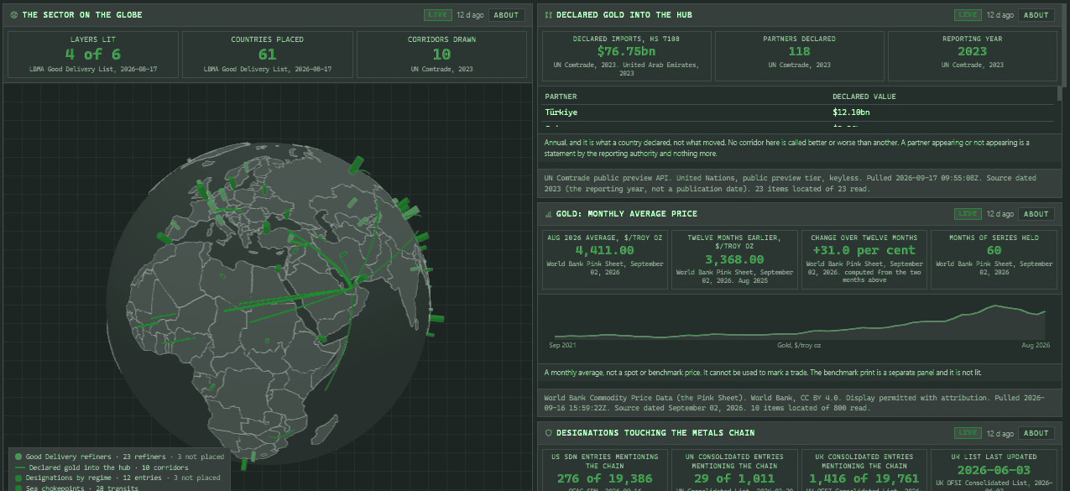1070x491 pixels.
Task: Click the $12.10bn declared value cell
Action: point(851,112)
